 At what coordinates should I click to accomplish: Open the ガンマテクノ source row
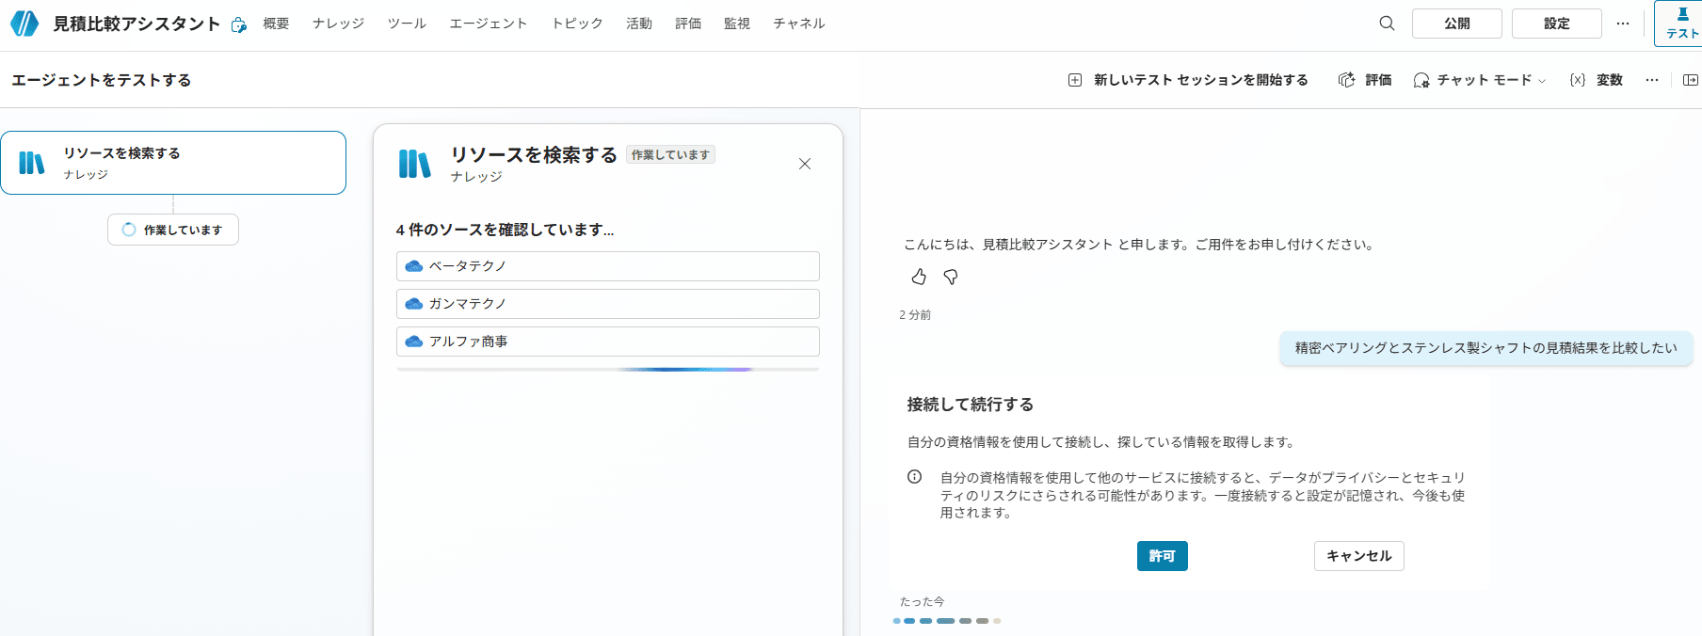tap(608, 304)
